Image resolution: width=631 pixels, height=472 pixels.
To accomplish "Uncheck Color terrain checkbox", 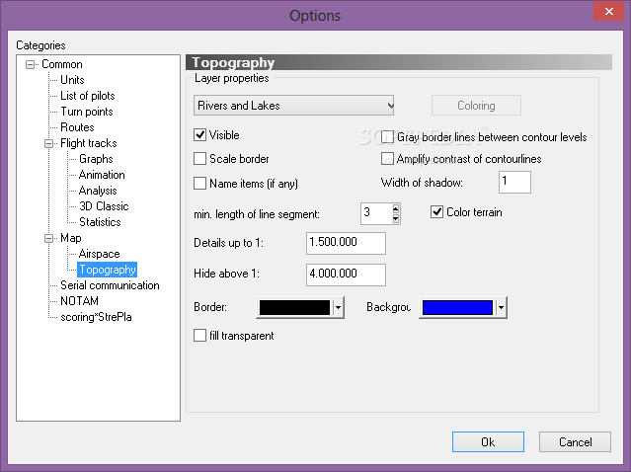I will coord(437,212).
